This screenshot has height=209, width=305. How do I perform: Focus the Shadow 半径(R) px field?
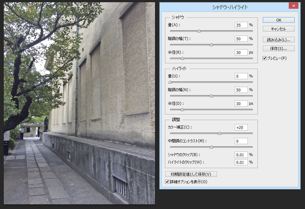(x=241, y=52)
